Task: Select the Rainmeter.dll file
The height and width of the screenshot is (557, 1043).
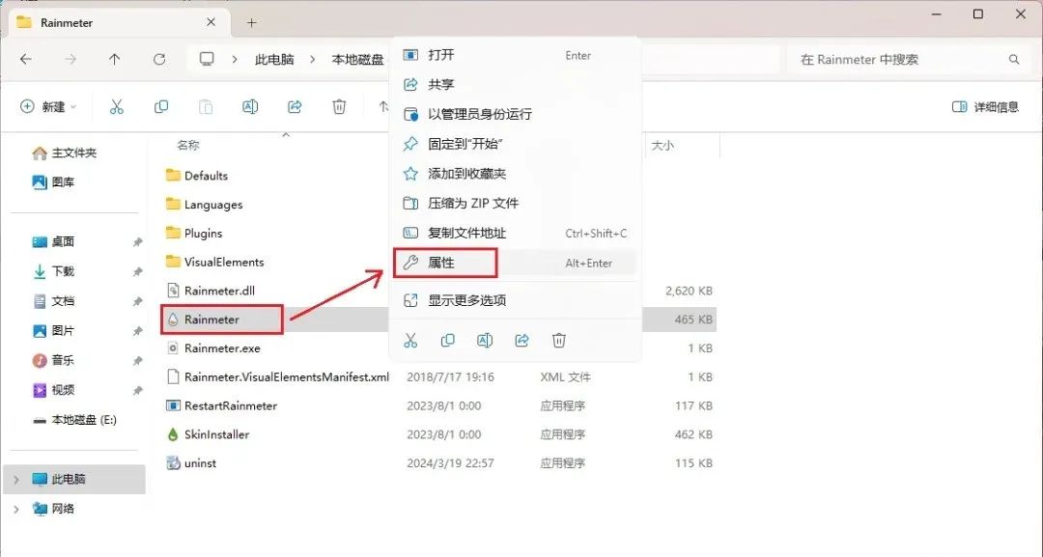Action: pyautogui.click(x=211, y=291)
